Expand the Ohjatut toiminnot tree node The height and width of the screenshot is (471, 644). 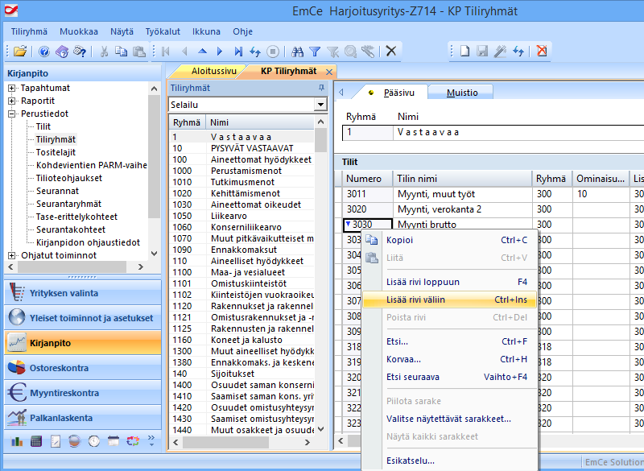point(12,255)
